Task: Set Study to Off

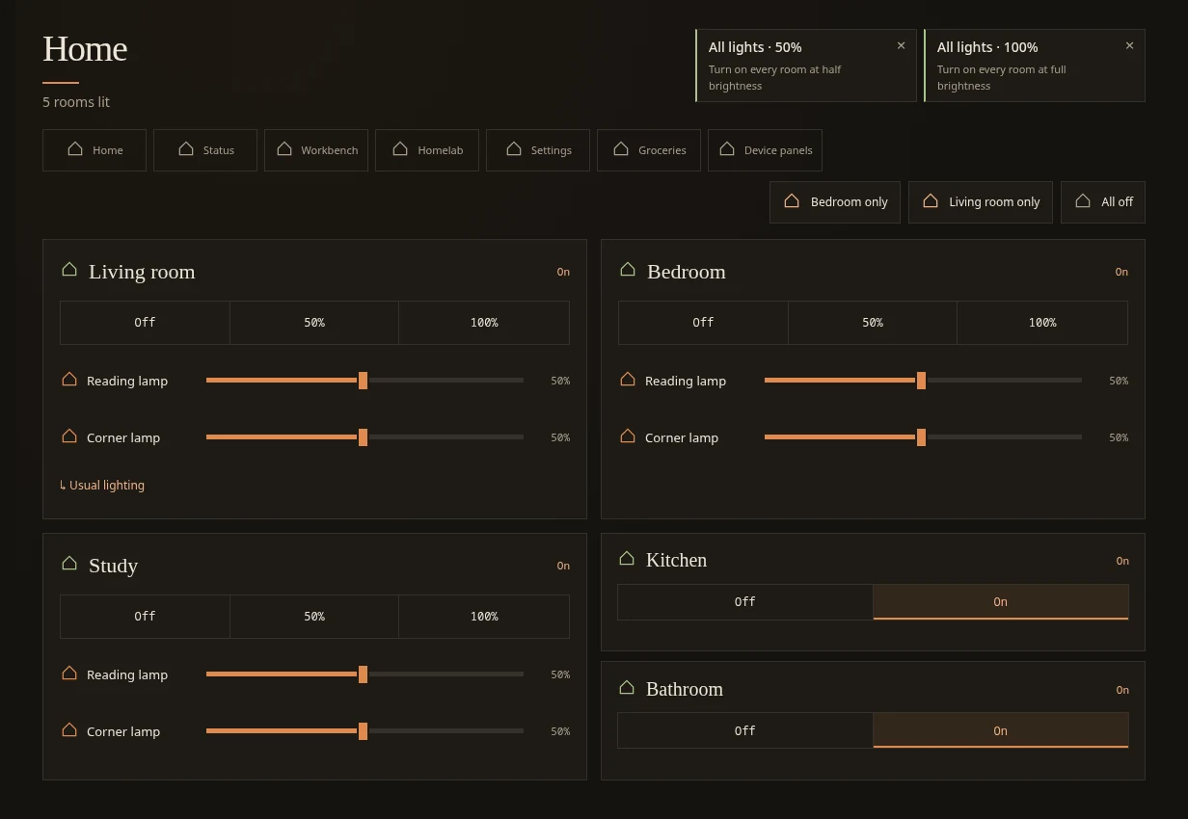Action: click(x=145, y=617)
